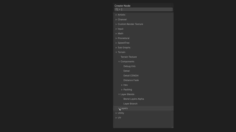Image resolution: width=236 pixels, height=132 pixels.
Task: Click the Channel label
Action: 122,19
